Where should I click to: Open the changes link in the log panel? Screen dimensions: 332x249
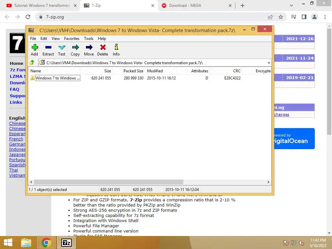click(x=282, y=114)
